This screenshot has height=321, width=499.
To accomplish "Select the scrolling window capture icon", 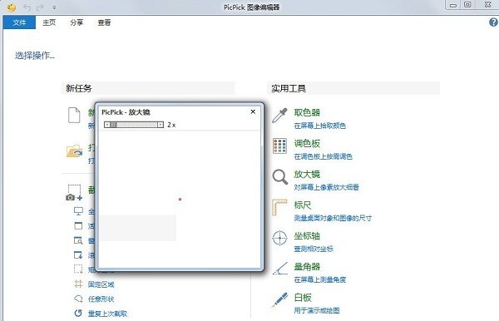I will [78, 254].
